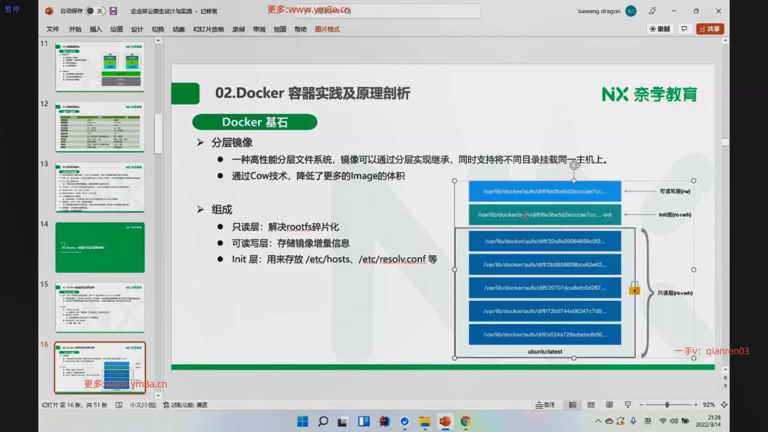The width and height of the screenshot is (768, 432).
Task: Click the Share (共享) button
Action: click(710, 29)
